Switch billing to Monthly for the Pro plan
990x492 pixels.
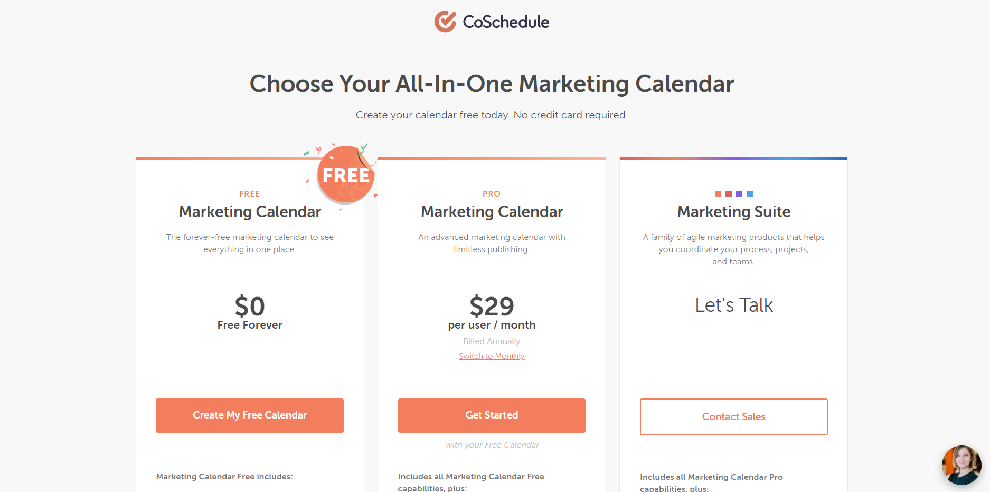[492, 356]
